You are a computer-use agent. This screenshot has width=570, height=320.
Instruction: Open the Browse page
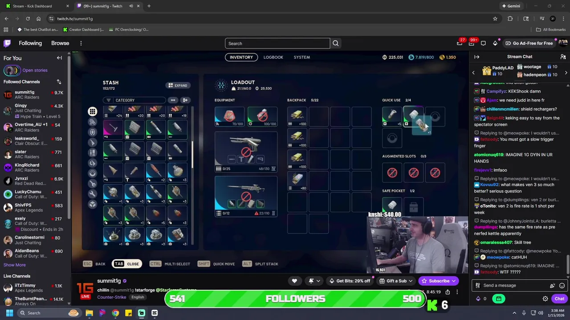tap(60, 43)
